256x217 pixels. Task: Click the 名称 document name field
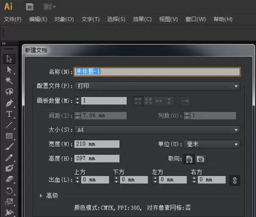tap(157, 72)
